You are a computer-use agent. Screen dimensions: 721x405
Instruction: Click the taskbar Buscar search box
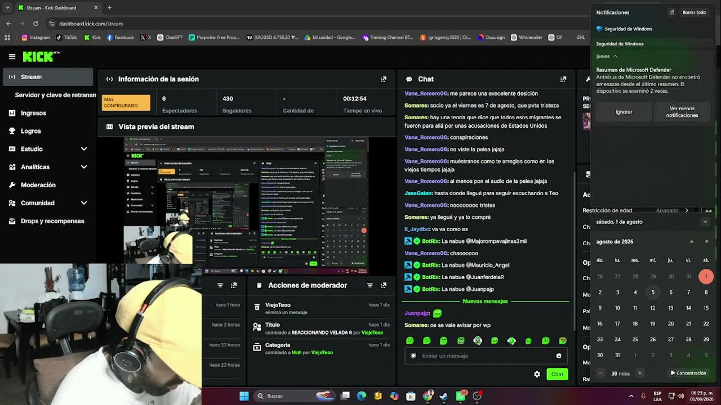(295, 396)
